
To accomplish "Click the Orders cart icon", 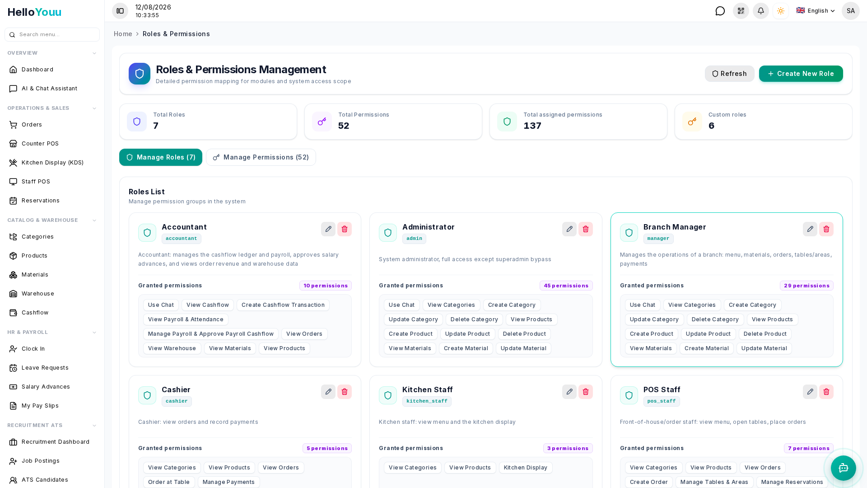I will (x=13, y=125).
